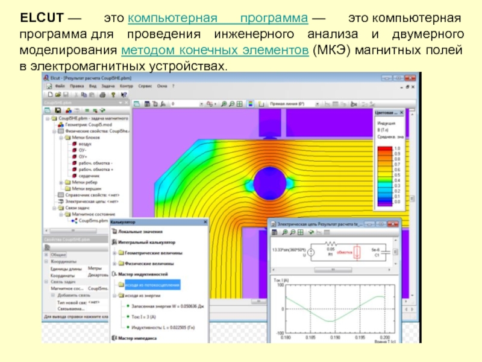This screenshot has height=362, width=482.
Task: Expand Физические величины folder
Action: (114, 264)
